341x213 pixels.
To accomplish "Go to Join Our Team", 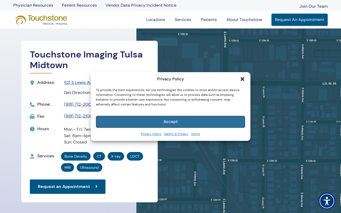I will click(x=314, y=6).
